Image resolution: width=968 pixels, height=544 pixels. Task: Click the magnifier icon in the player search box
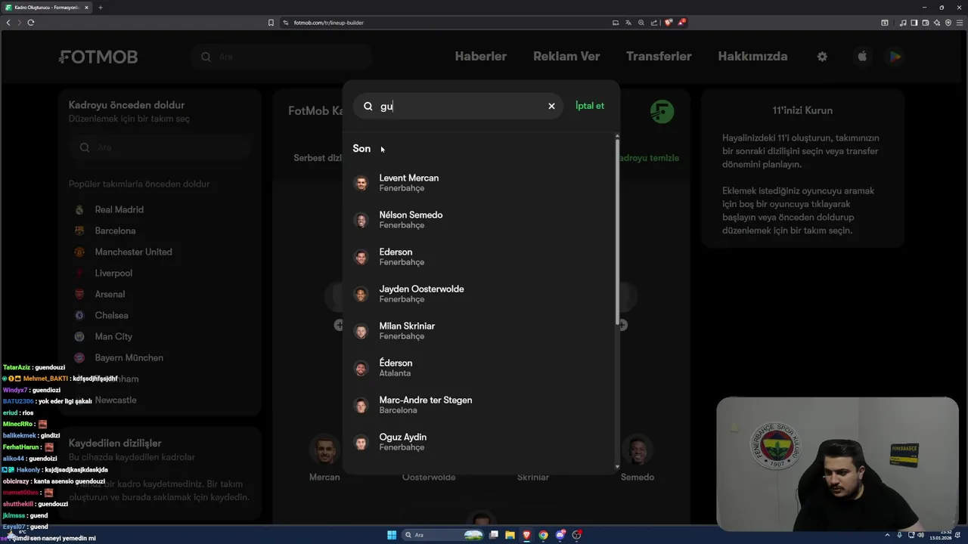coord(368,106)
